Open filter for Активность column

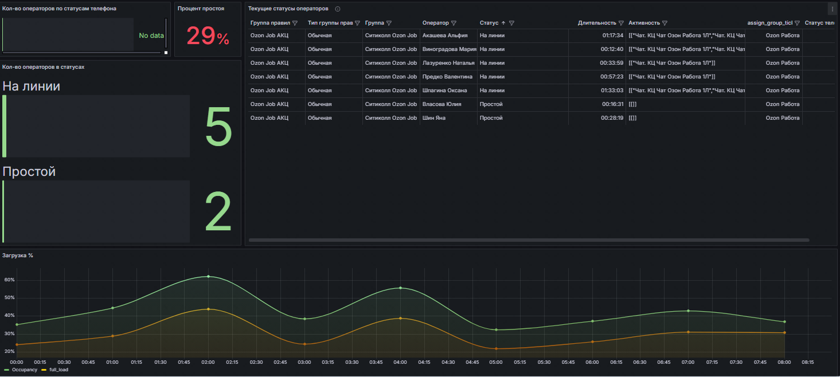tap(665, 23)
